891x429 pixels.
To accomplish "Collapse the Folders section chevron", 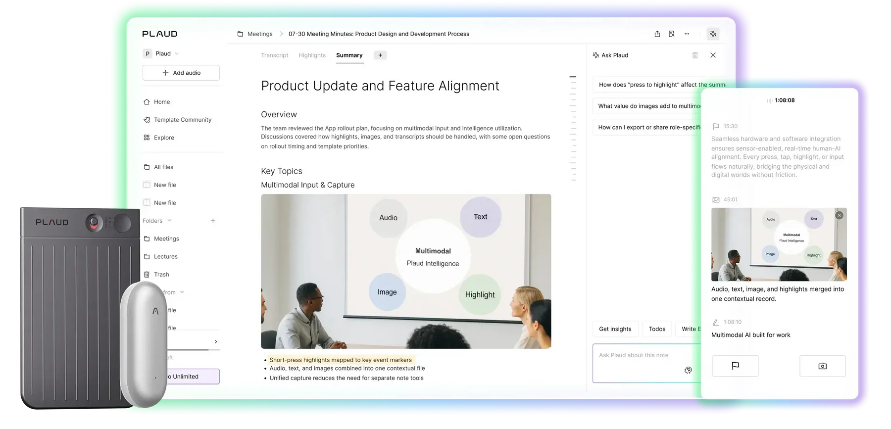I will 169,221.
